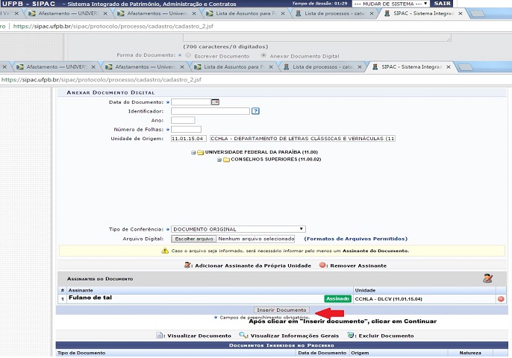Open the calendar picker for Data do Documento
Screen dimensions: 512x358
[x=215, y=101]
